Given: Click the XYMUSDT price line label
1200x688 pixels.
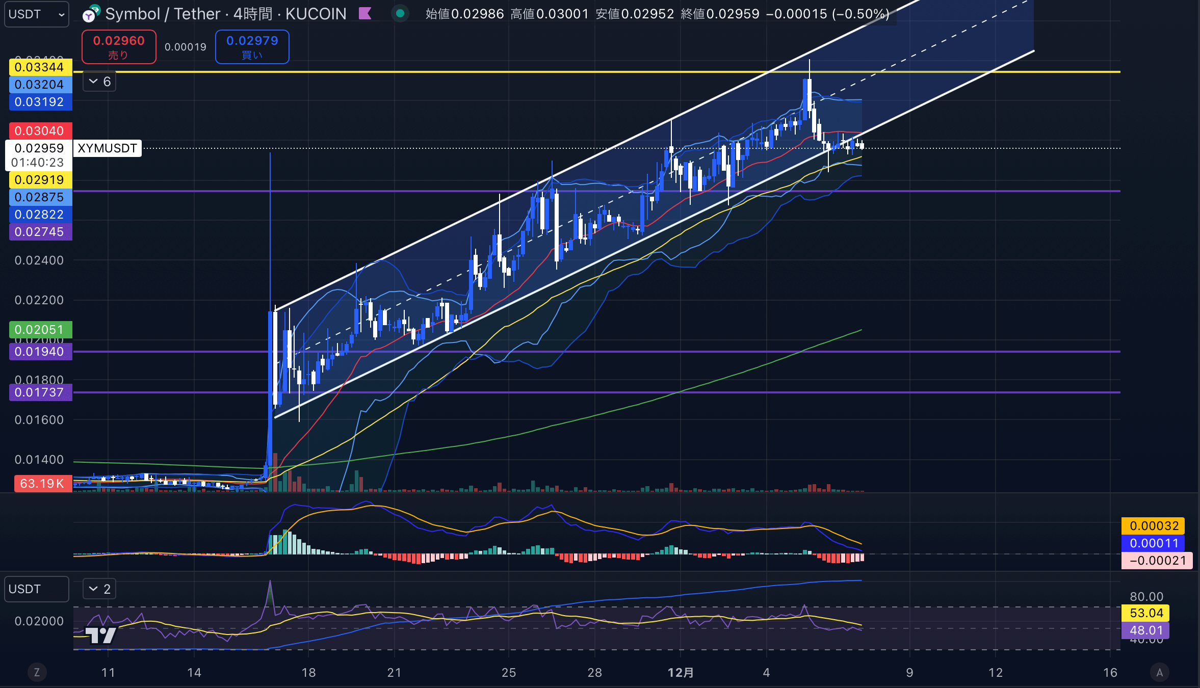Looking at the screenshot, I should tap(107, 148).
